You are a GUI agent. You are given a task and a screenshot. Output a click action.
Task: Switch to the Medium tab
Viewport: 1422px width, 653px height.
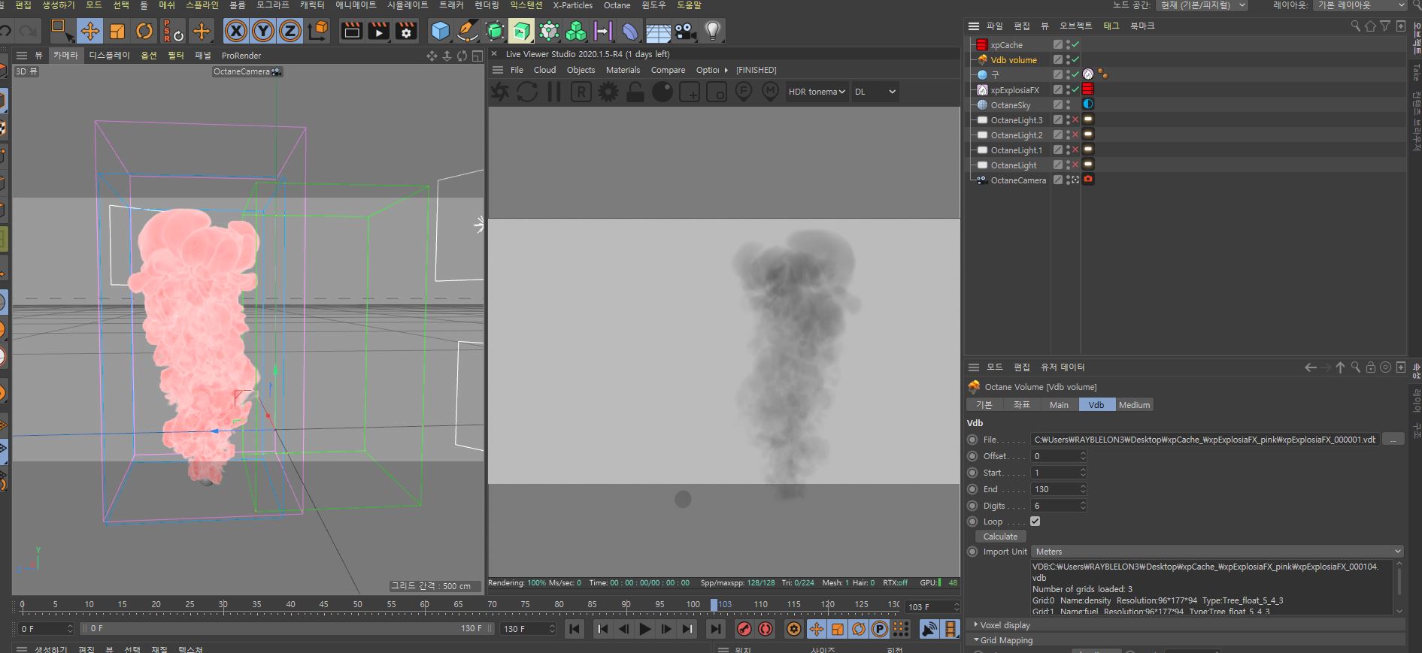1134,405
